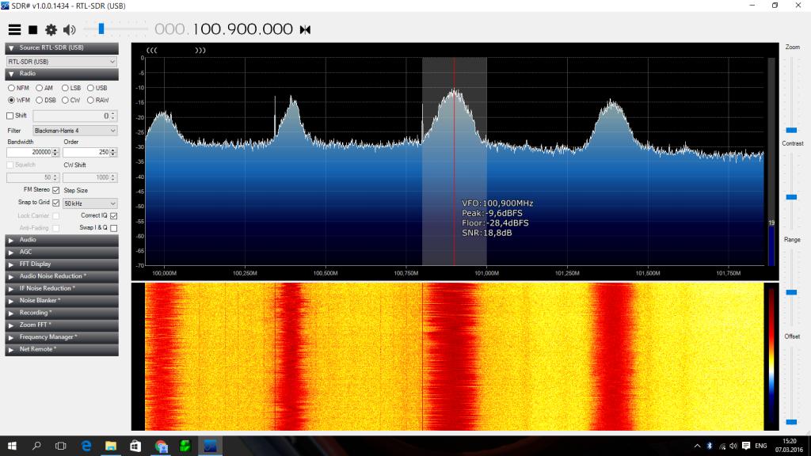Viewport: 811px width, 456px height.
Task: Click the Bandwidth input field
Action: tap(29, 152)
